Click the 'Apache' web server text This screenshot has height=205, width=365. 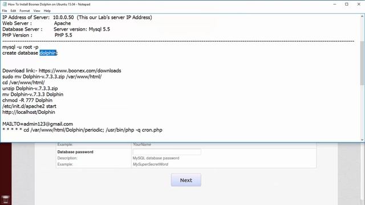point(62,23)
